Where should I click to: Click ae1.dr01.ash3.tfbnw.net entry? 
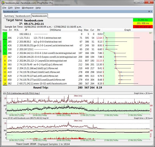pos(46,76)
